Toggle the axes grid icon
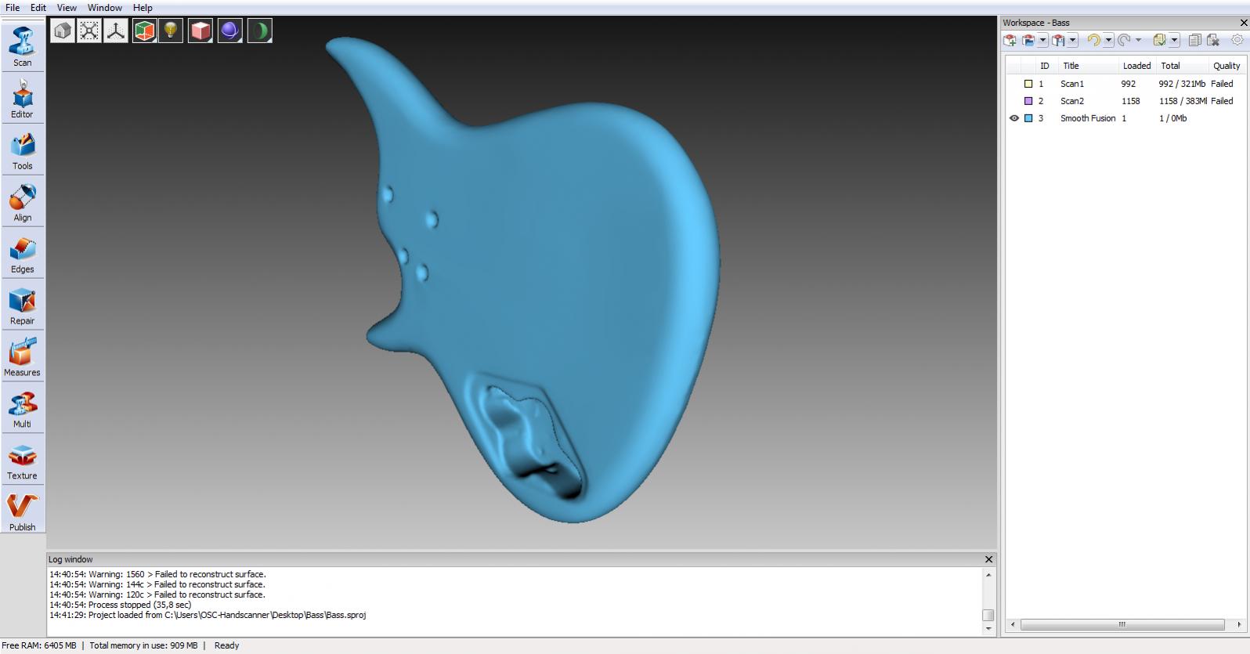 116,31
